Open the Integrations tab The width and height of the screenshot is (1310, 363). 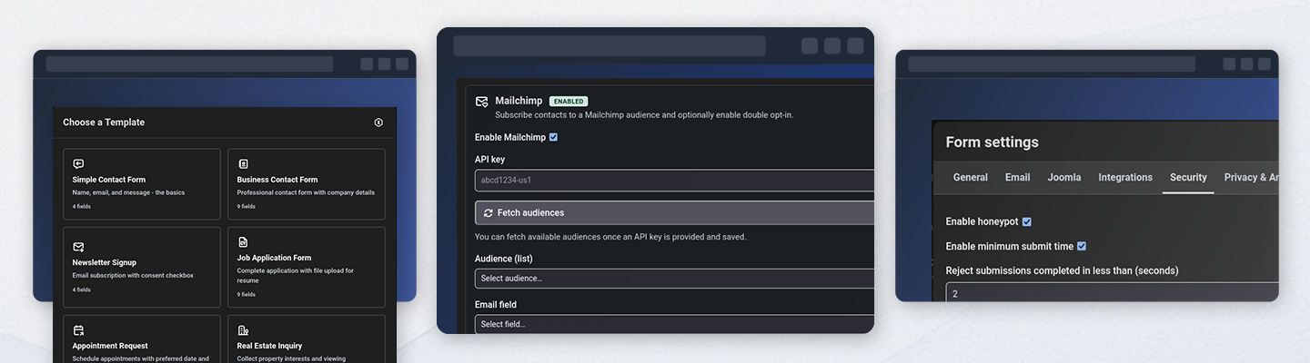1125,177
